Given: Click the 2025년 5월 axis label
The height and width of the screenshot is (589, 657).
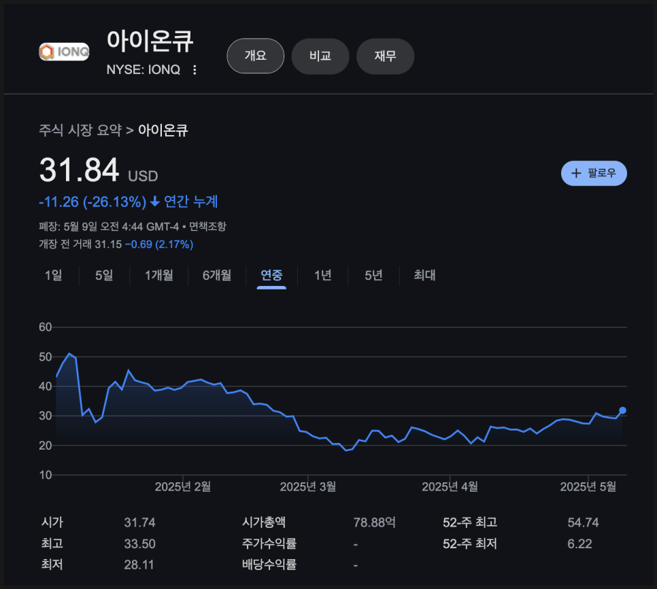Looking at the screenshot, I should coord(588,486).
